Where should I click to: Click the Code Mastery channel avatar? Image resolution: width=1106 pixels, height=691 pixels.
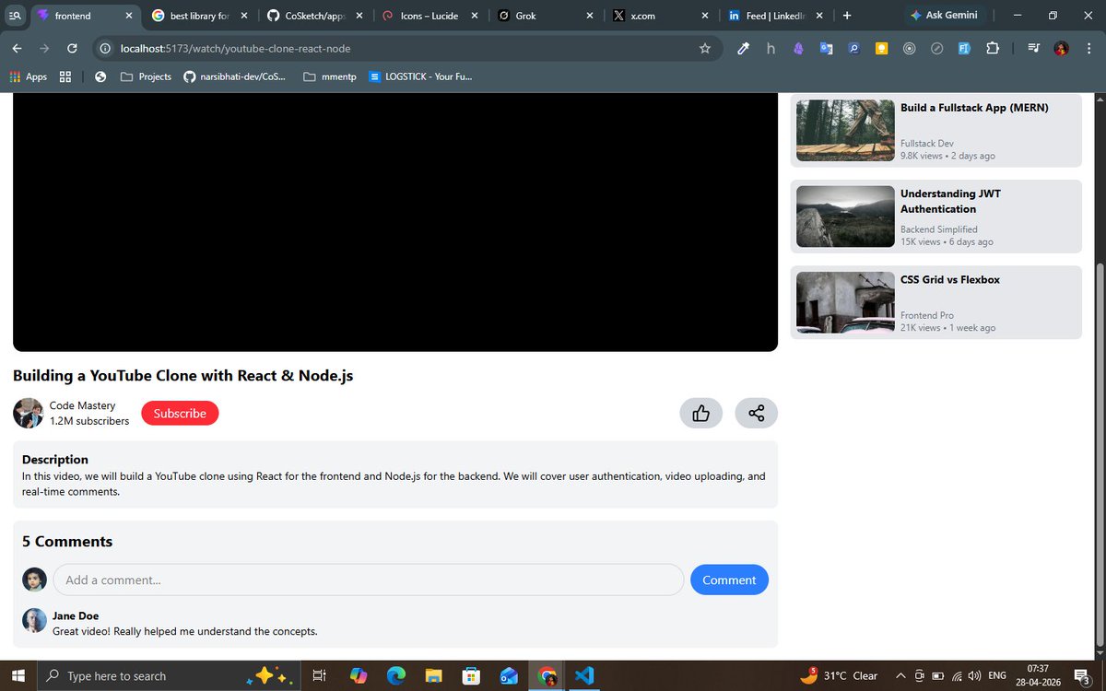tap(28, 413)
